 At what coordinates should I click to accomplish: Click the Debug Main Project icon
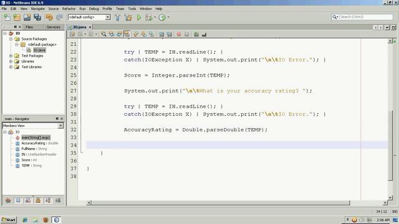pos(148,17)
